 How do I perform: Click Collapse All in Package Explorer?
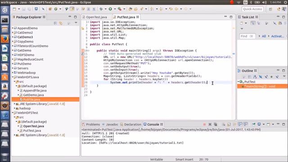coord(55,23)
